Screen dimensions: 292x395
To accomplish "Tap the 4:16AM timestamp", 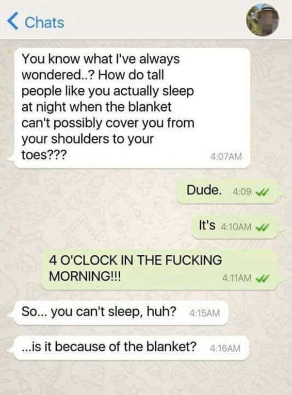I will pos(225,348).
